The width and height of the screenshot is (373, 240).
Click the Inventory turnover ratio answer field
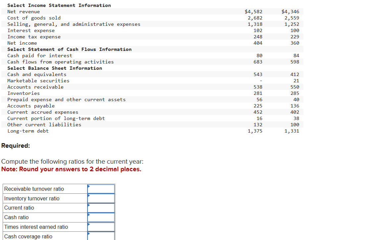click(x=101, y=198)
